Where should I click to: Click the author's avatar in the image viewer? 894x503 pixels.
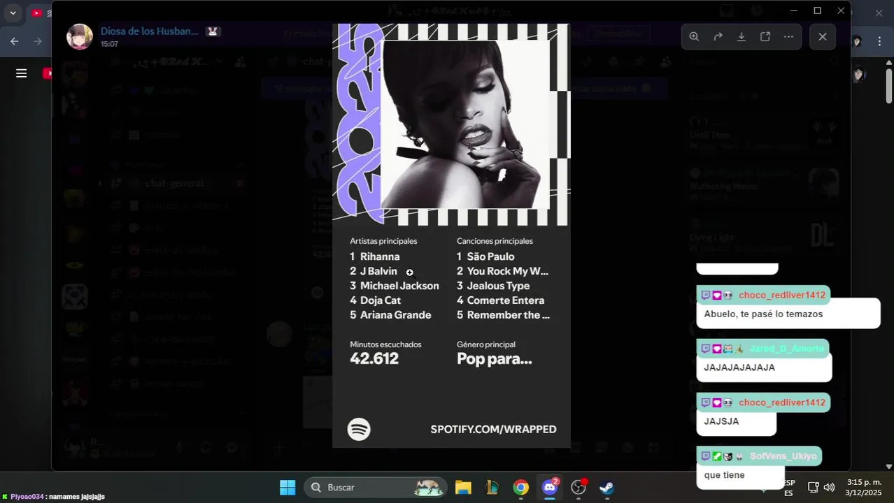[80, 36]
